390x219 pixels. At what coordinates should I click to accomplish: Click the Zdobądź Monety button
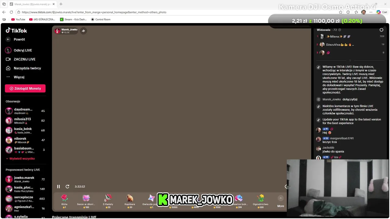pos(25,89)
